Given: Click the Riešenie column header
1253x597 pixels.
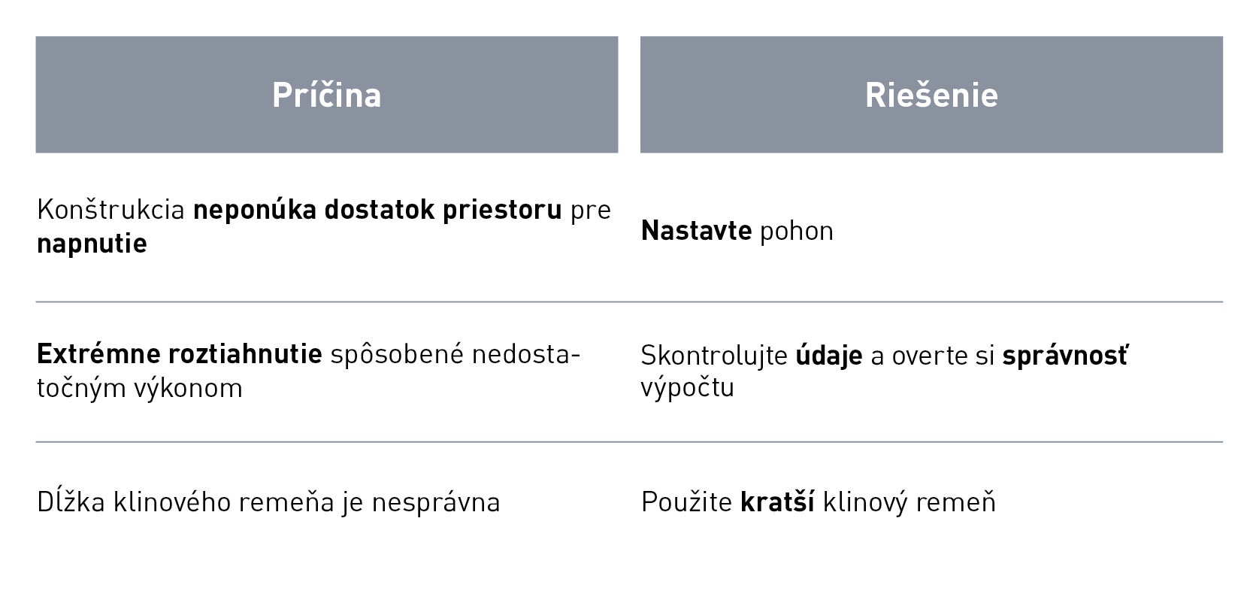Looking at the screenshot, I should point(931,95).
